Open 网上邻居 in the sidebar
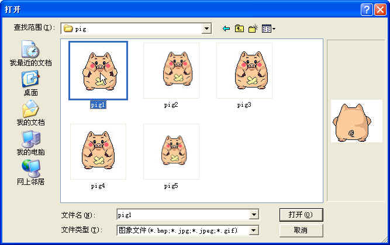The width and height of the screenshot is (390, 245). [x=30, y=173]
